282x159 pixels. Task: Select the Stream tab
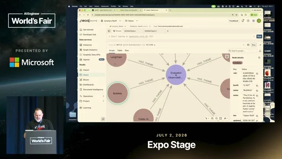coord(117,31)
